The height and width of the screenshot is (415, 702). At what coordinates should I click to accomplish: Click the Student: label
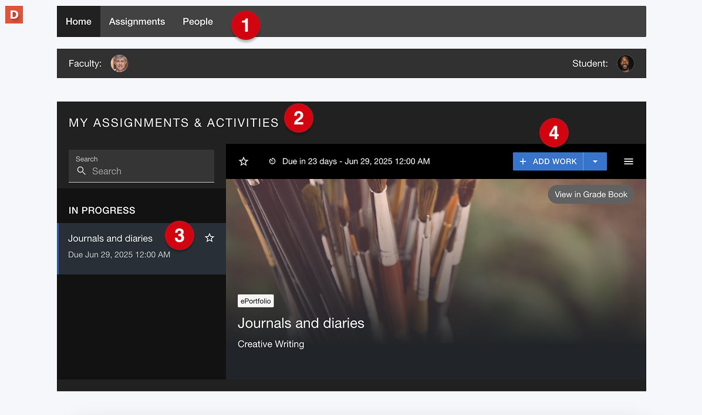[590, 63]
